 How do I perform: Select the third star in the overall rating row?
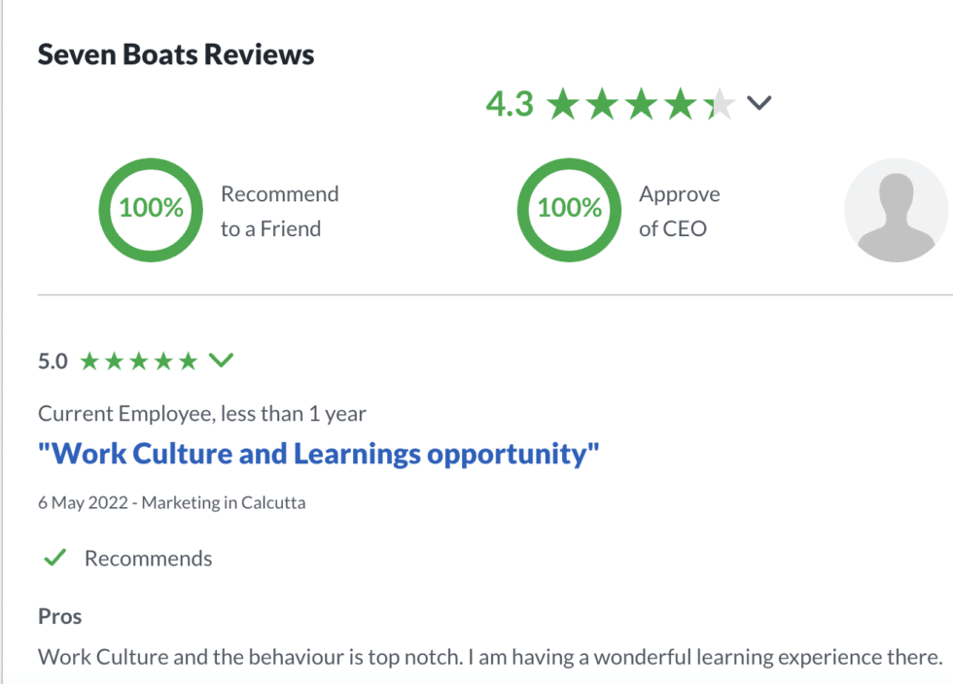click(640, 103)
